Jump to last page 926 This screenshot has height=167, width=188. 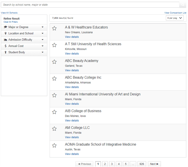click(x=142, y=164)
